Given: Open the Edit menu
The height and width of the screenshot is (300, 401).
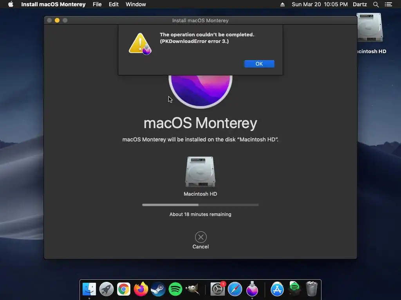Looking at the screenshot, I should click(114, 4).
